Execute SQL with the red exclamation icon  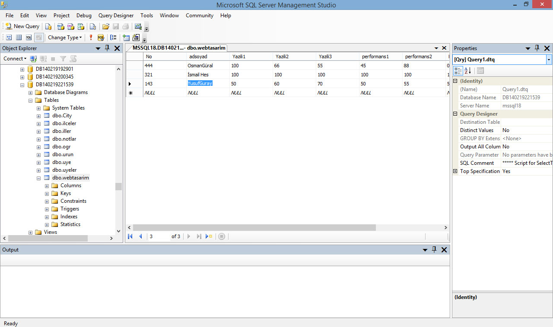tap(91, 38)
